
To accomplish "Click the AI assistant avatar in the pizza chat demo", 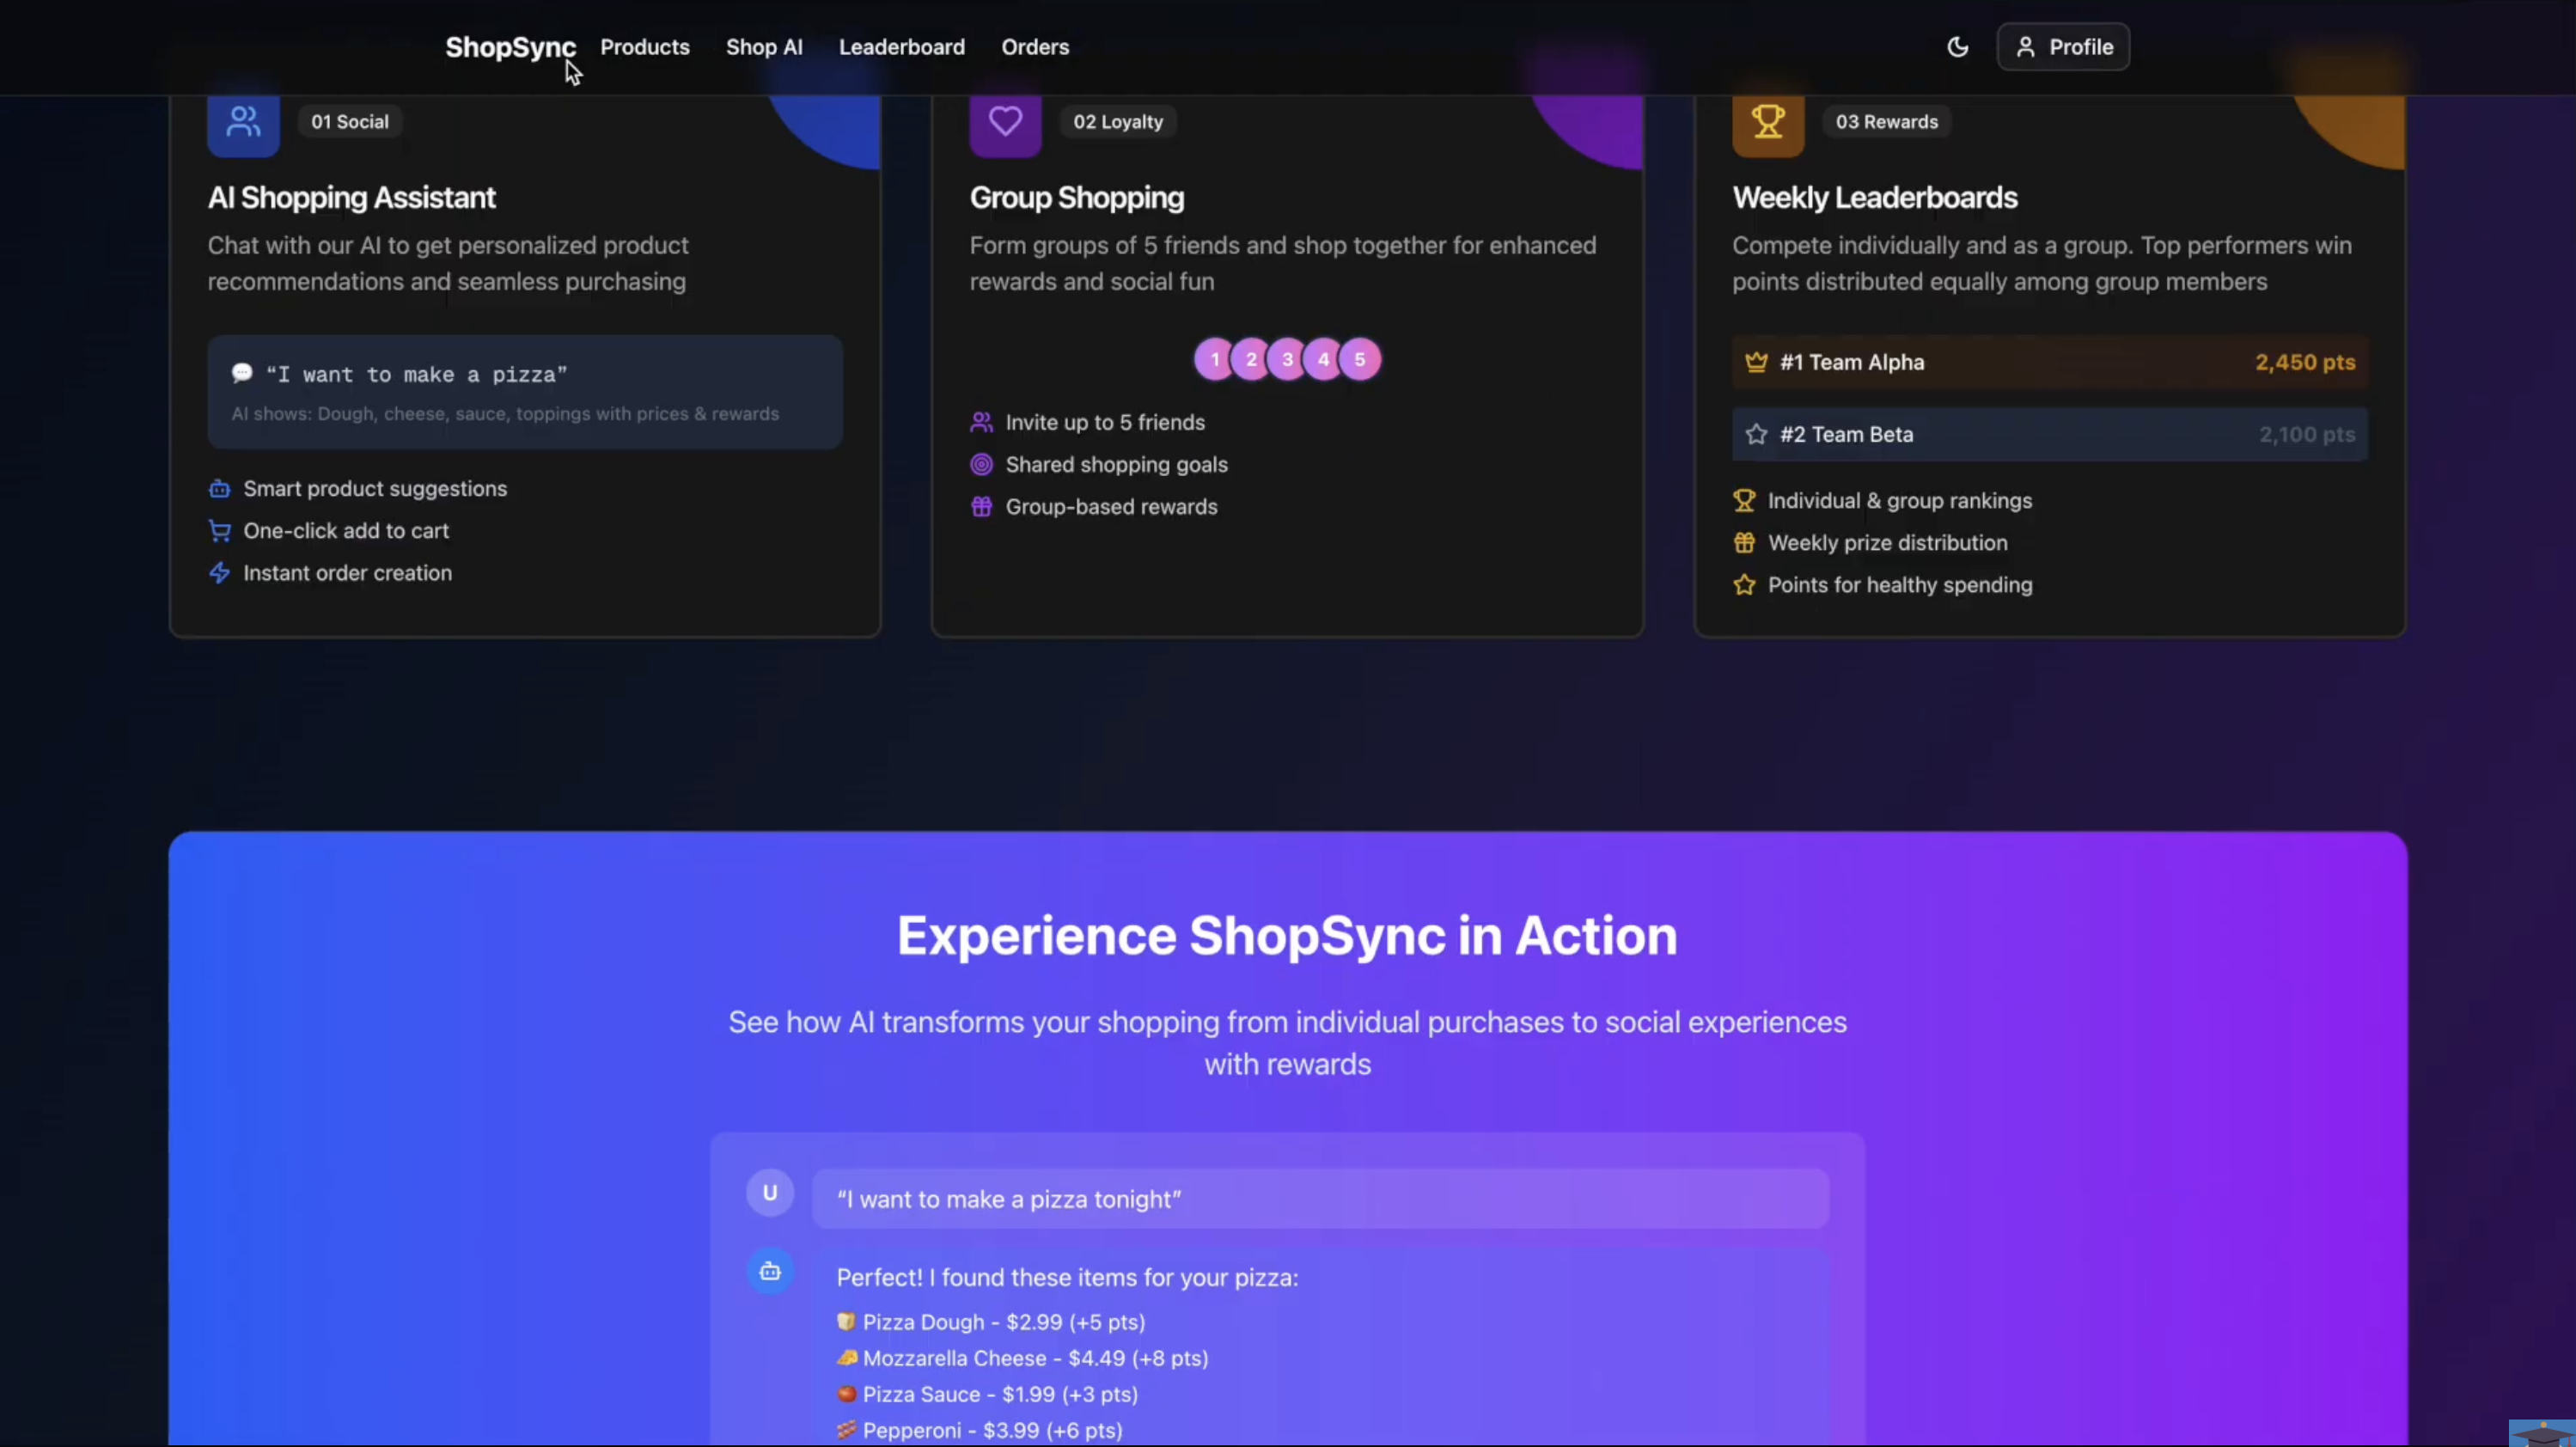I will 770,1271.
